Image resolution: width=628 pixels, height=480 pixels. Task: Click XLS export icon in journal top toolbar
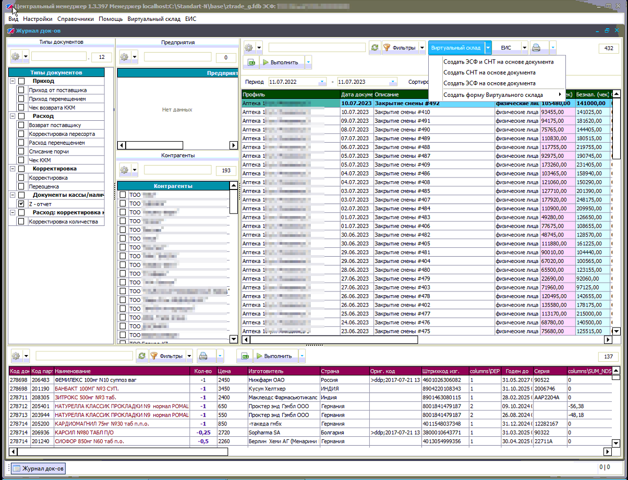pos(251,62)
